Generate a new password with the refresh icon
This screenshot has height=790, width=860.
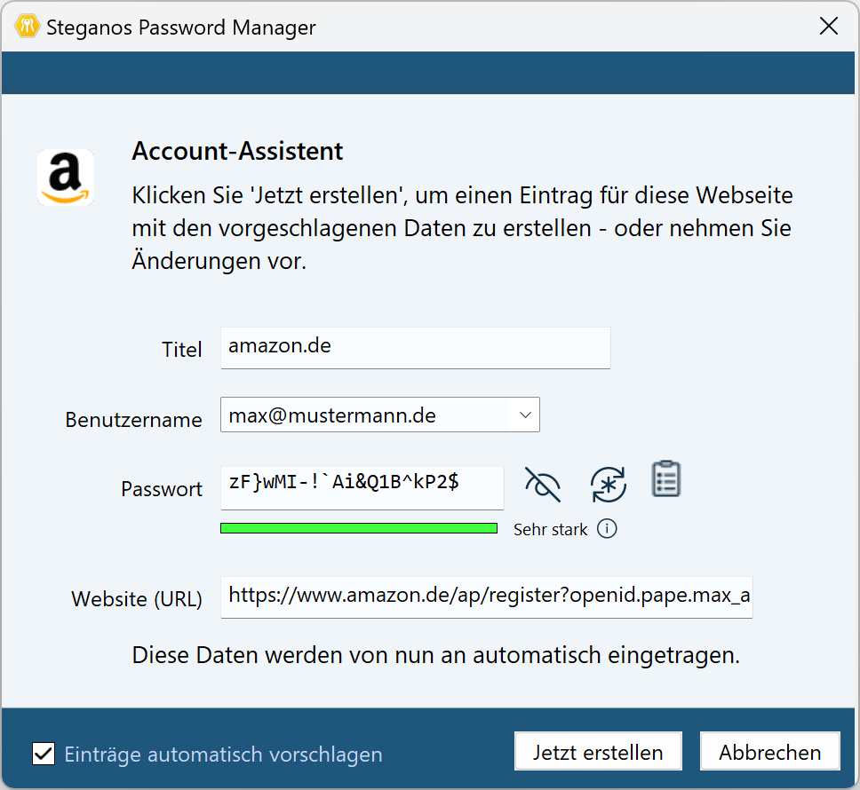pos(609,485)
